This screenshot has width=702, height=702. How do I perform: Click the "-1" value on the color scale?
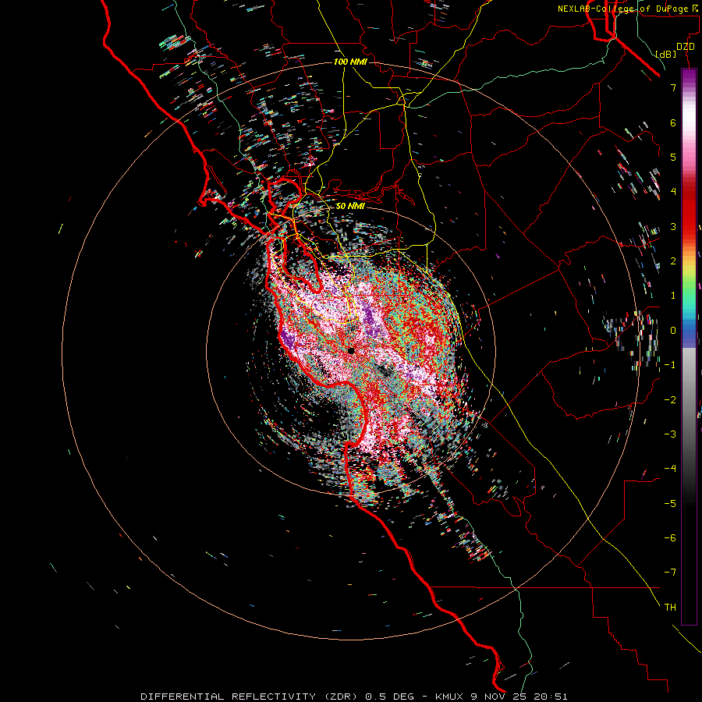670,365
